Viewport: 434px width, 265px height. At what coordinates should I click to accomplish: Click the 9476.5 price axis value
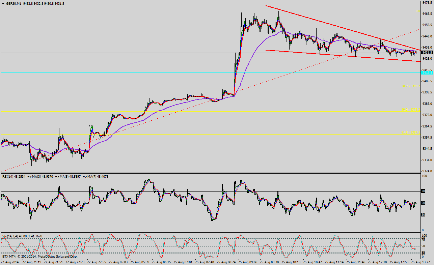(428, 2)
